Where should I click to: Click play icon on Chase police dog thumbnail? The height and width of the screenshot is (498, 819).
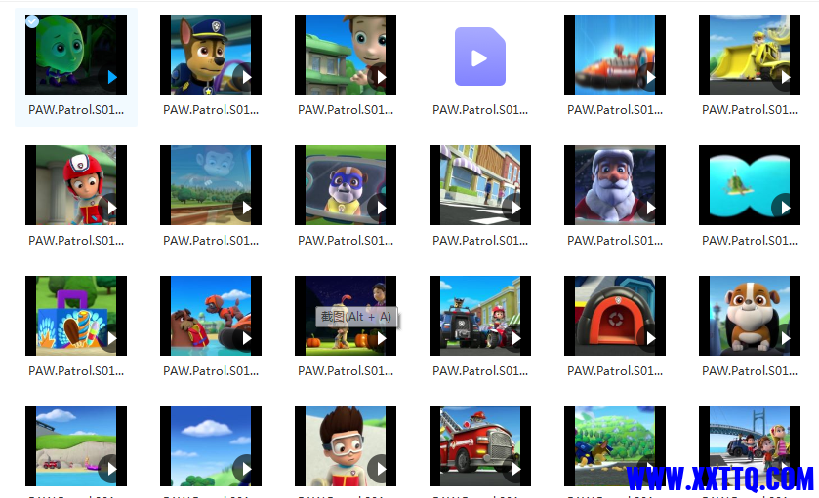[x=247, y=77]
